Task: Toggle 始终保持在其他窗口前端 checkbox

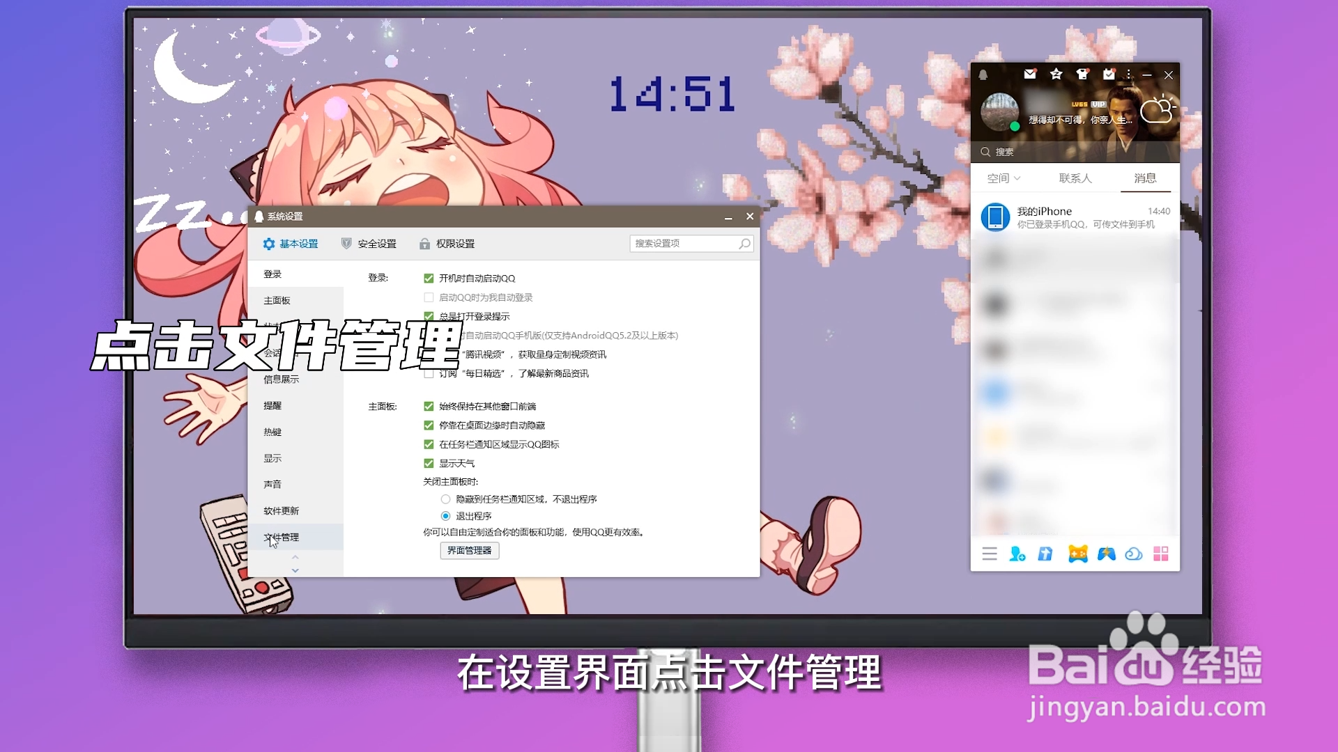Action: coord(429,407)
